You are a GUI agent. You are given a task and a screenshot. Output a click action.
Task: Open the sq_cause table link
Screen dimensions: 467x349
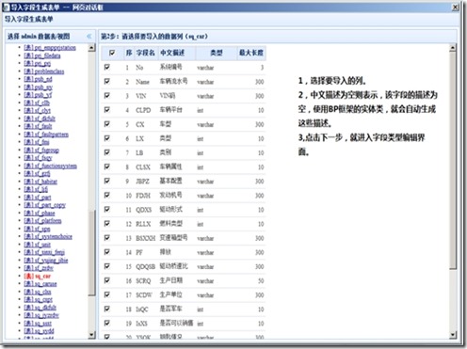(x=40, y=284)
